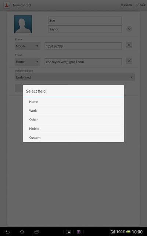Tap the purple square icon in navigation bar
Image resolution: width=147 pixels, height=236 pixels.
point(79,232)
